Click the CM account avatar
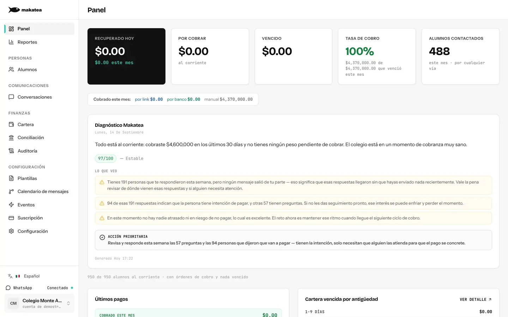This screenshot has width=508, height=317. [13, 303]
